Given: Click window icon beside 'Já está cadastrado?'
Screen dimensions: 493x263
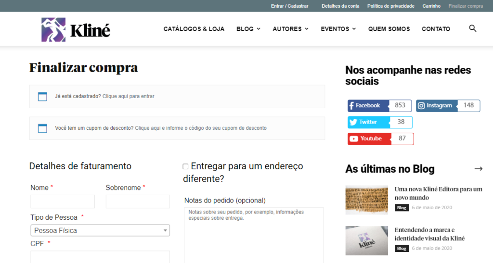Looking at the screenshot, I should coord(42,97).
